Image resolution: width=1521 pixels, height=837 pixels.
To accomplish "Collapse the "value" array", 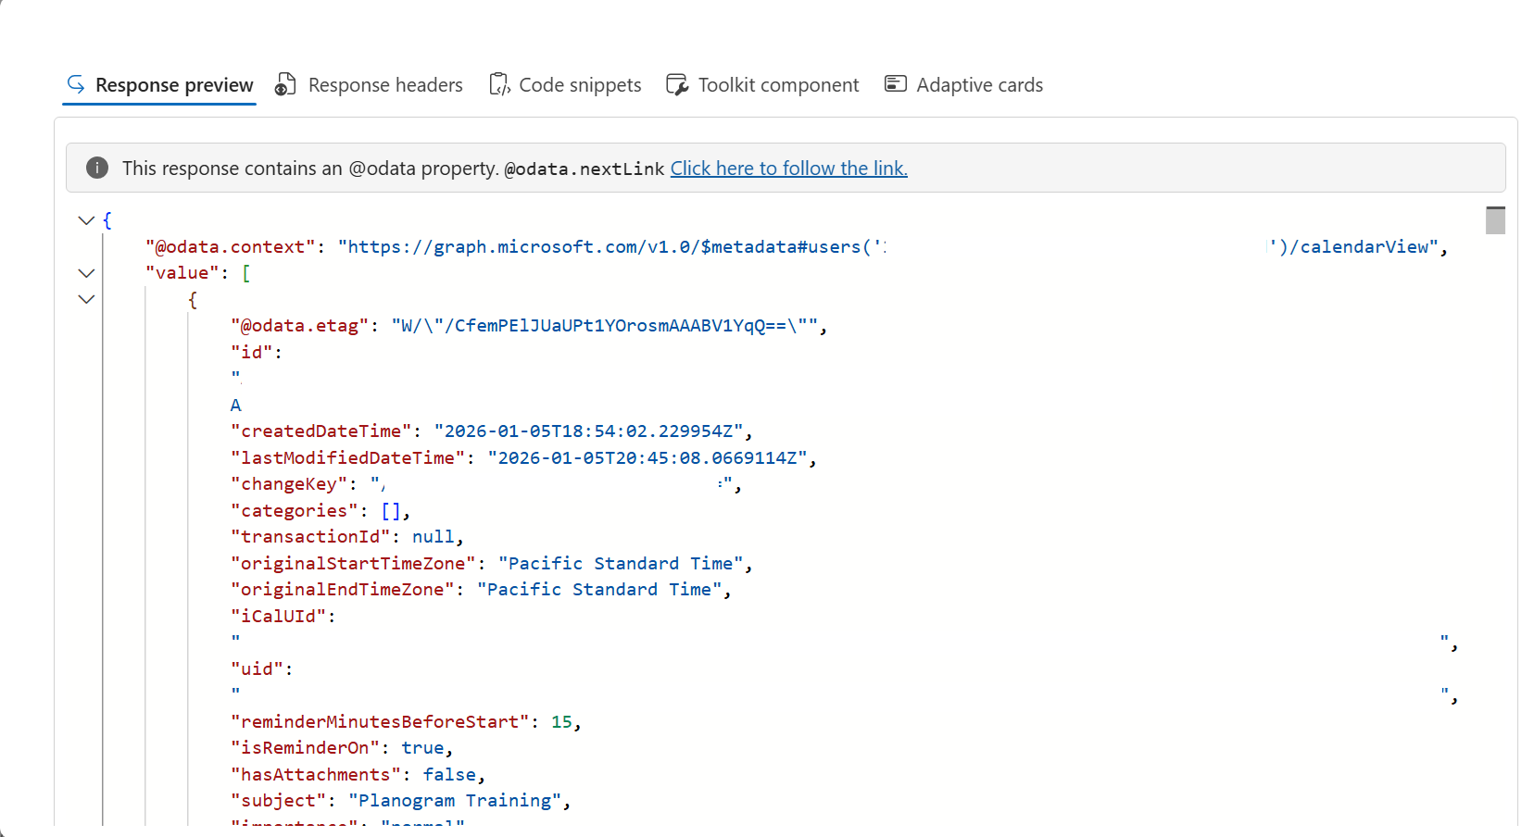I will (x=86, y=273).
